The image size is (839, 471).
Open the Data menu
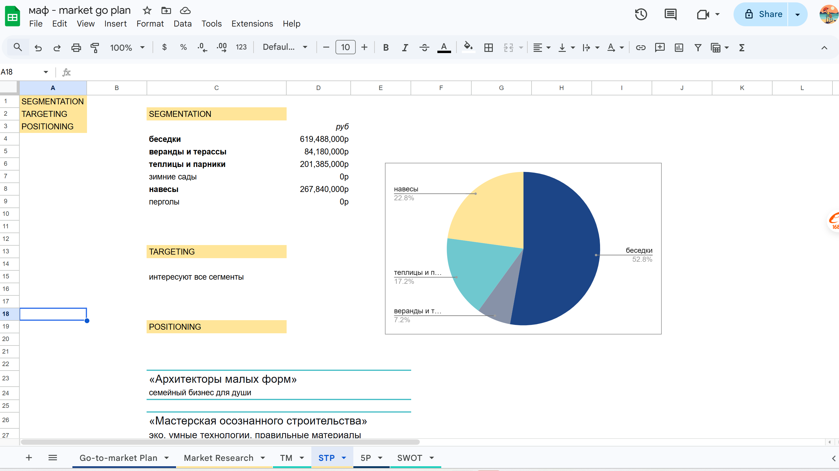coord(182,24)
